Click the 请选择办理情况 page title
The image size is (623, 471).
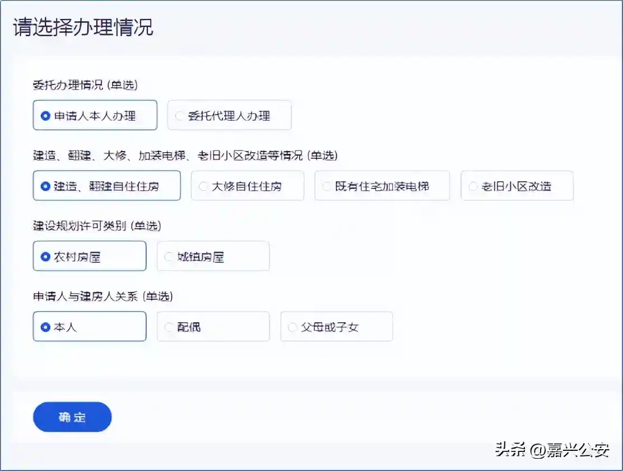(83, 27)
